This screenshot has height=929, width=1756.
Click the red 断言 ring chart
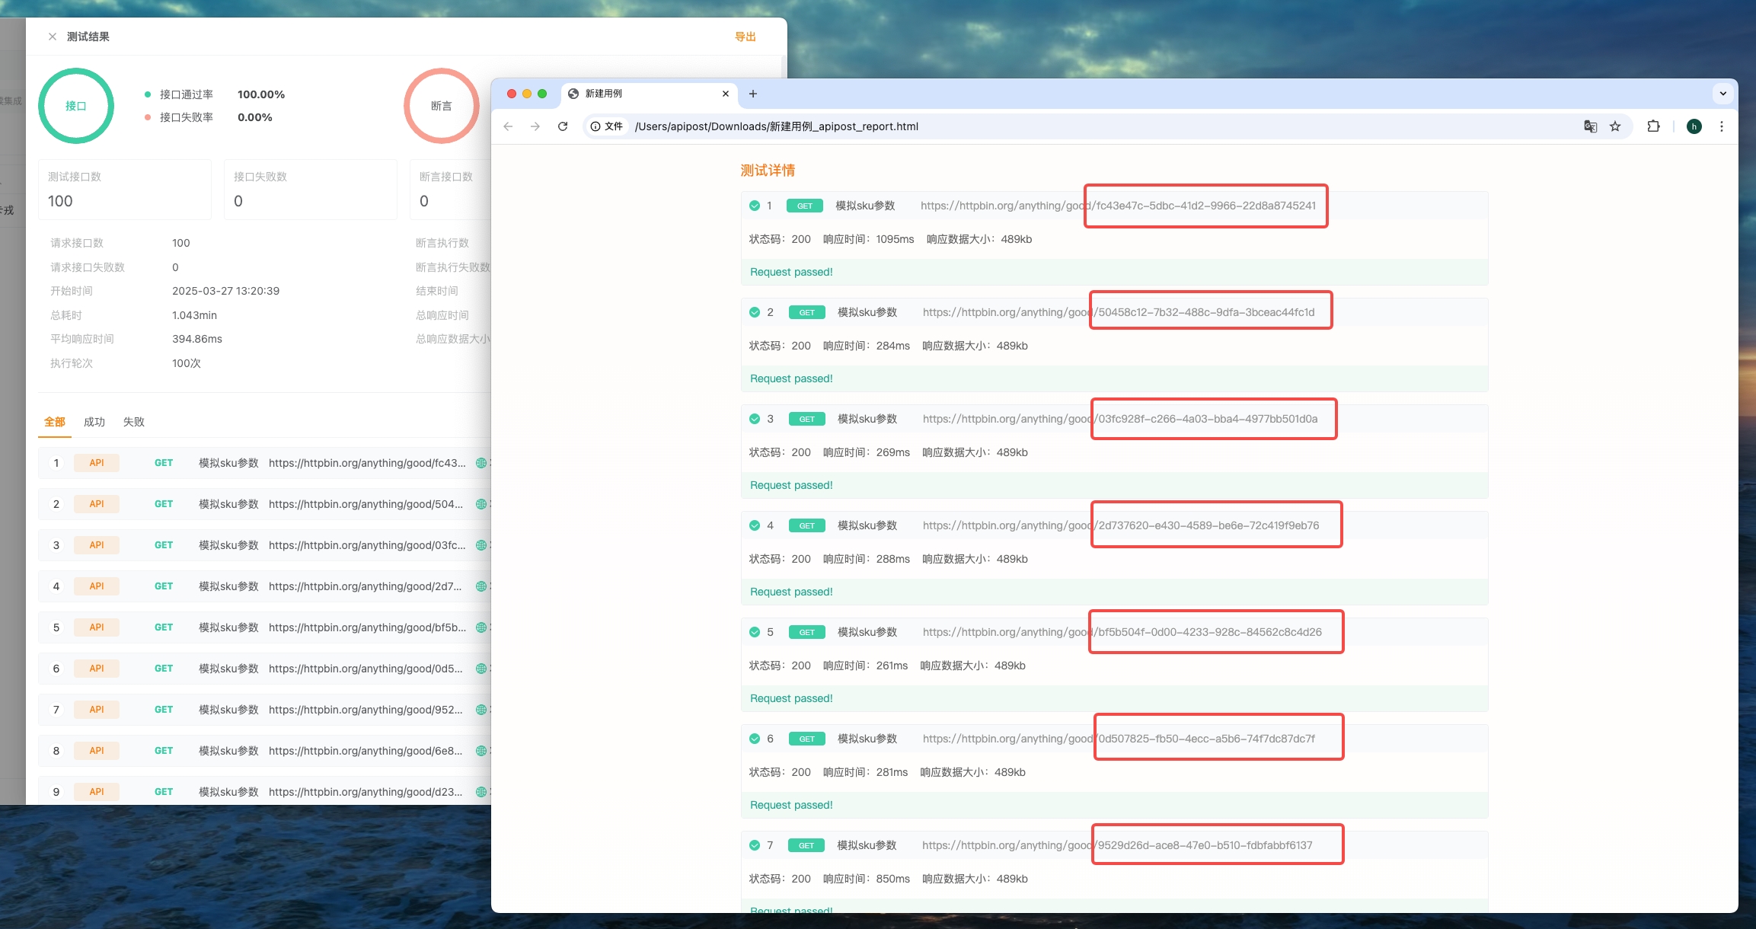tap(442, 106)
